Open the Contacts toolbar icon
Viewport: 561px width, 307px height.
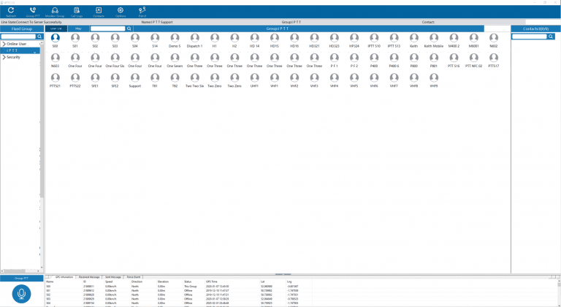(x=99, y=10)
